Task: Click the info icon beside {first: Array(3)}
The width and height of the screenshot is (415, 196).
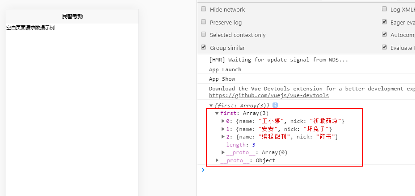Action: click(x=275, y=105)
